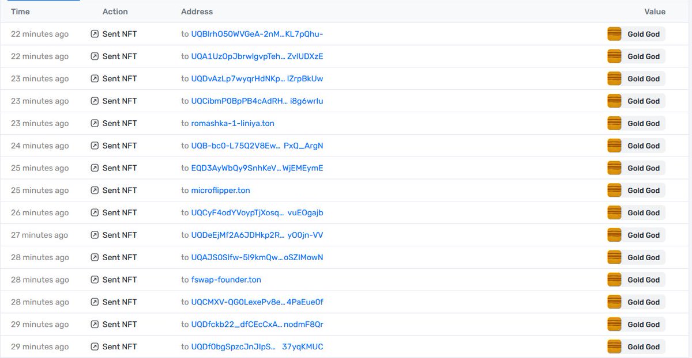Viewport: 692px width, 358px height.
Task: Click the Sent NFT arrow icon on the top row
Action: 94,34
